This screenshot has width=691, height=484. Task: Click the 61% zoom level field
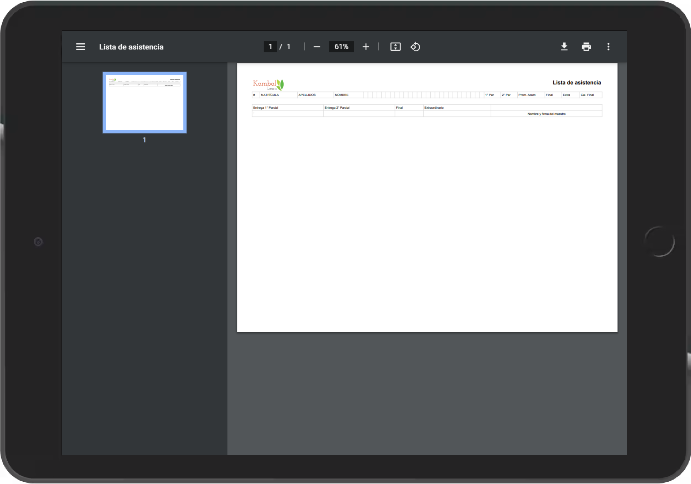point(341,47)
